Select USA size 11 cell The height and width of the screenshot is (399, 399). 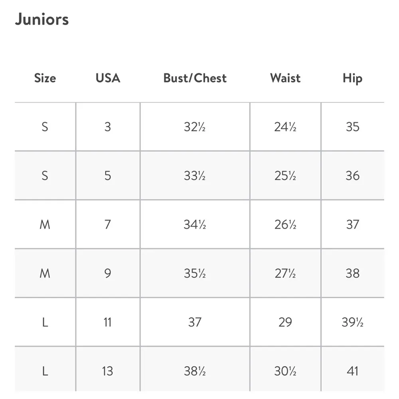(x=108, y=322)
